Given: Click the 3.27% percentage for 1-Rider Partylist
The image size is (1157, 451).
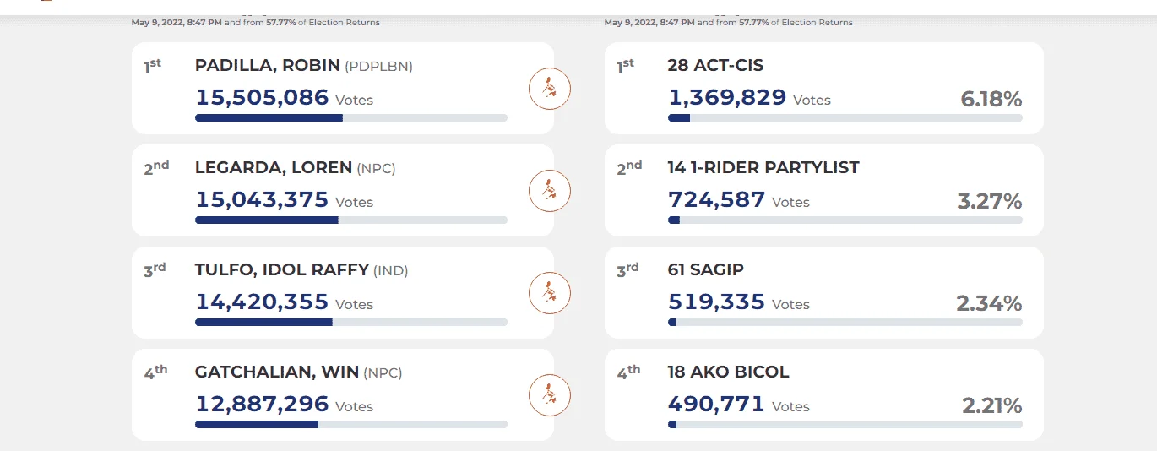Looking at the screenshot, I should [x=990, y=202].
